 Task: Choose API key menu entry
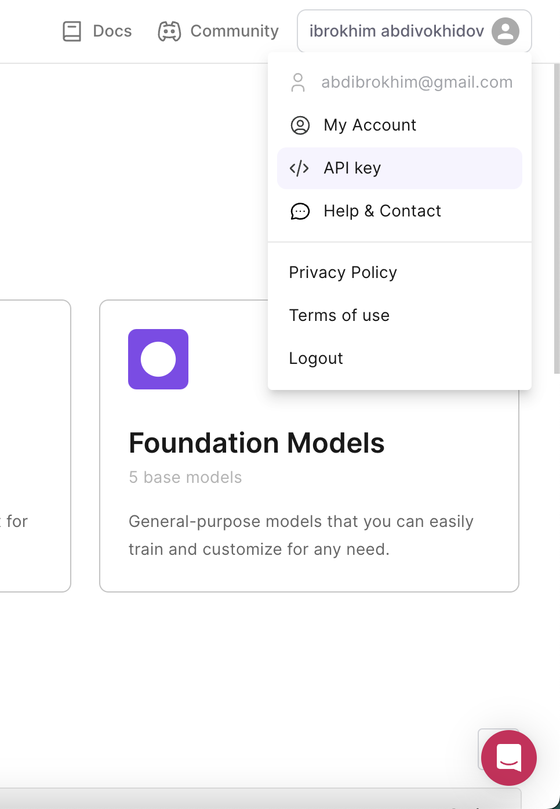coord(352,168)
